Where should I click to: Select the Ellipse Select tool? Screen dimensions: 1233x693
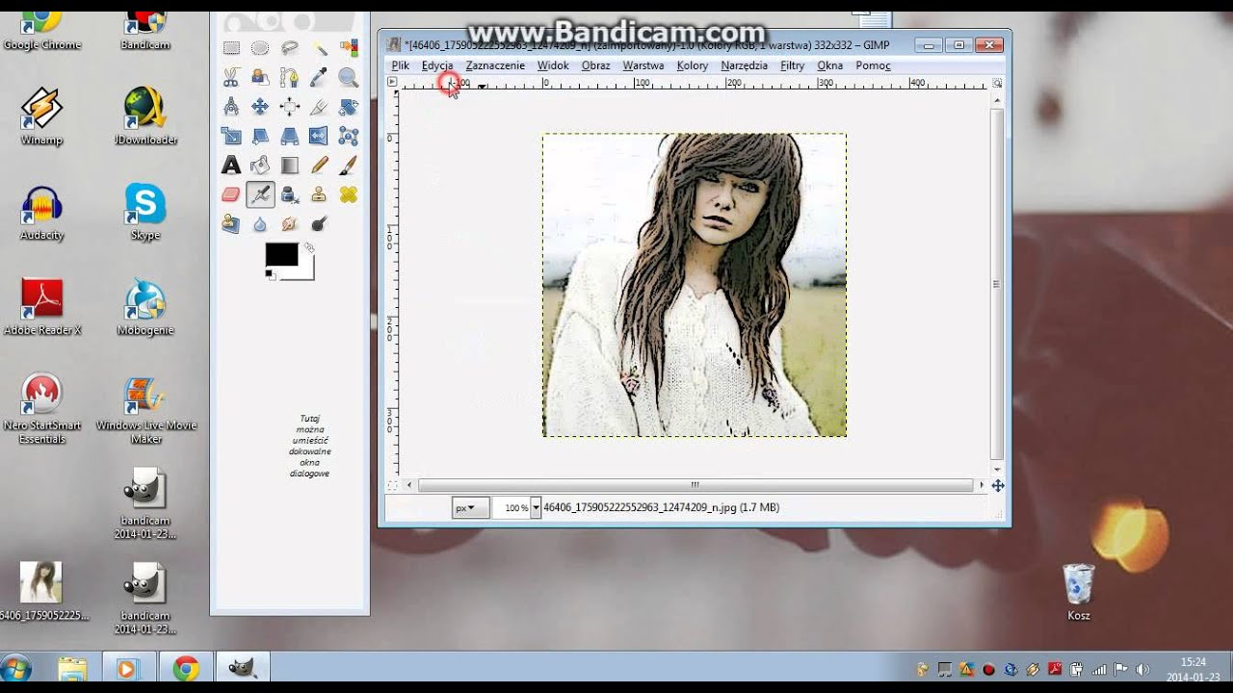[x=260, y=48]
